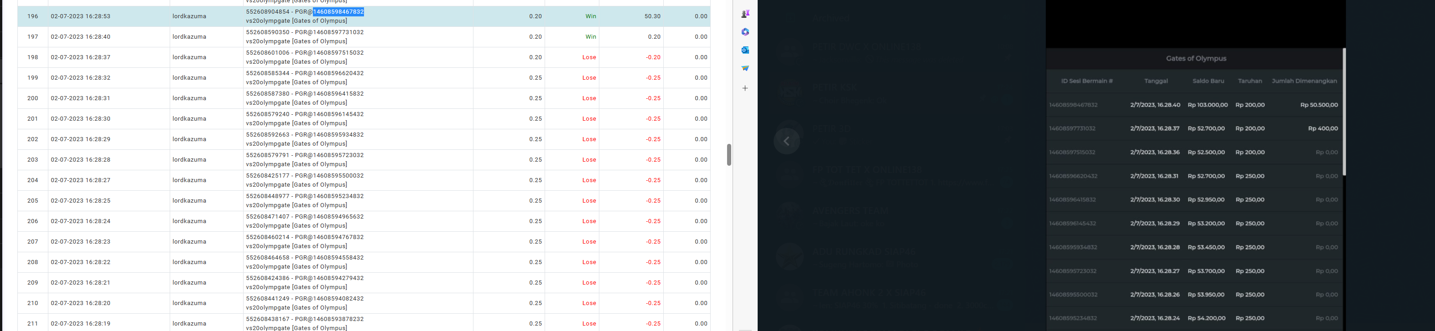Image resolution: width=1435 pixels, height=331 pixels.
Task: Click username lordkazuma in row 205
Action: click(x=189, y=201)
